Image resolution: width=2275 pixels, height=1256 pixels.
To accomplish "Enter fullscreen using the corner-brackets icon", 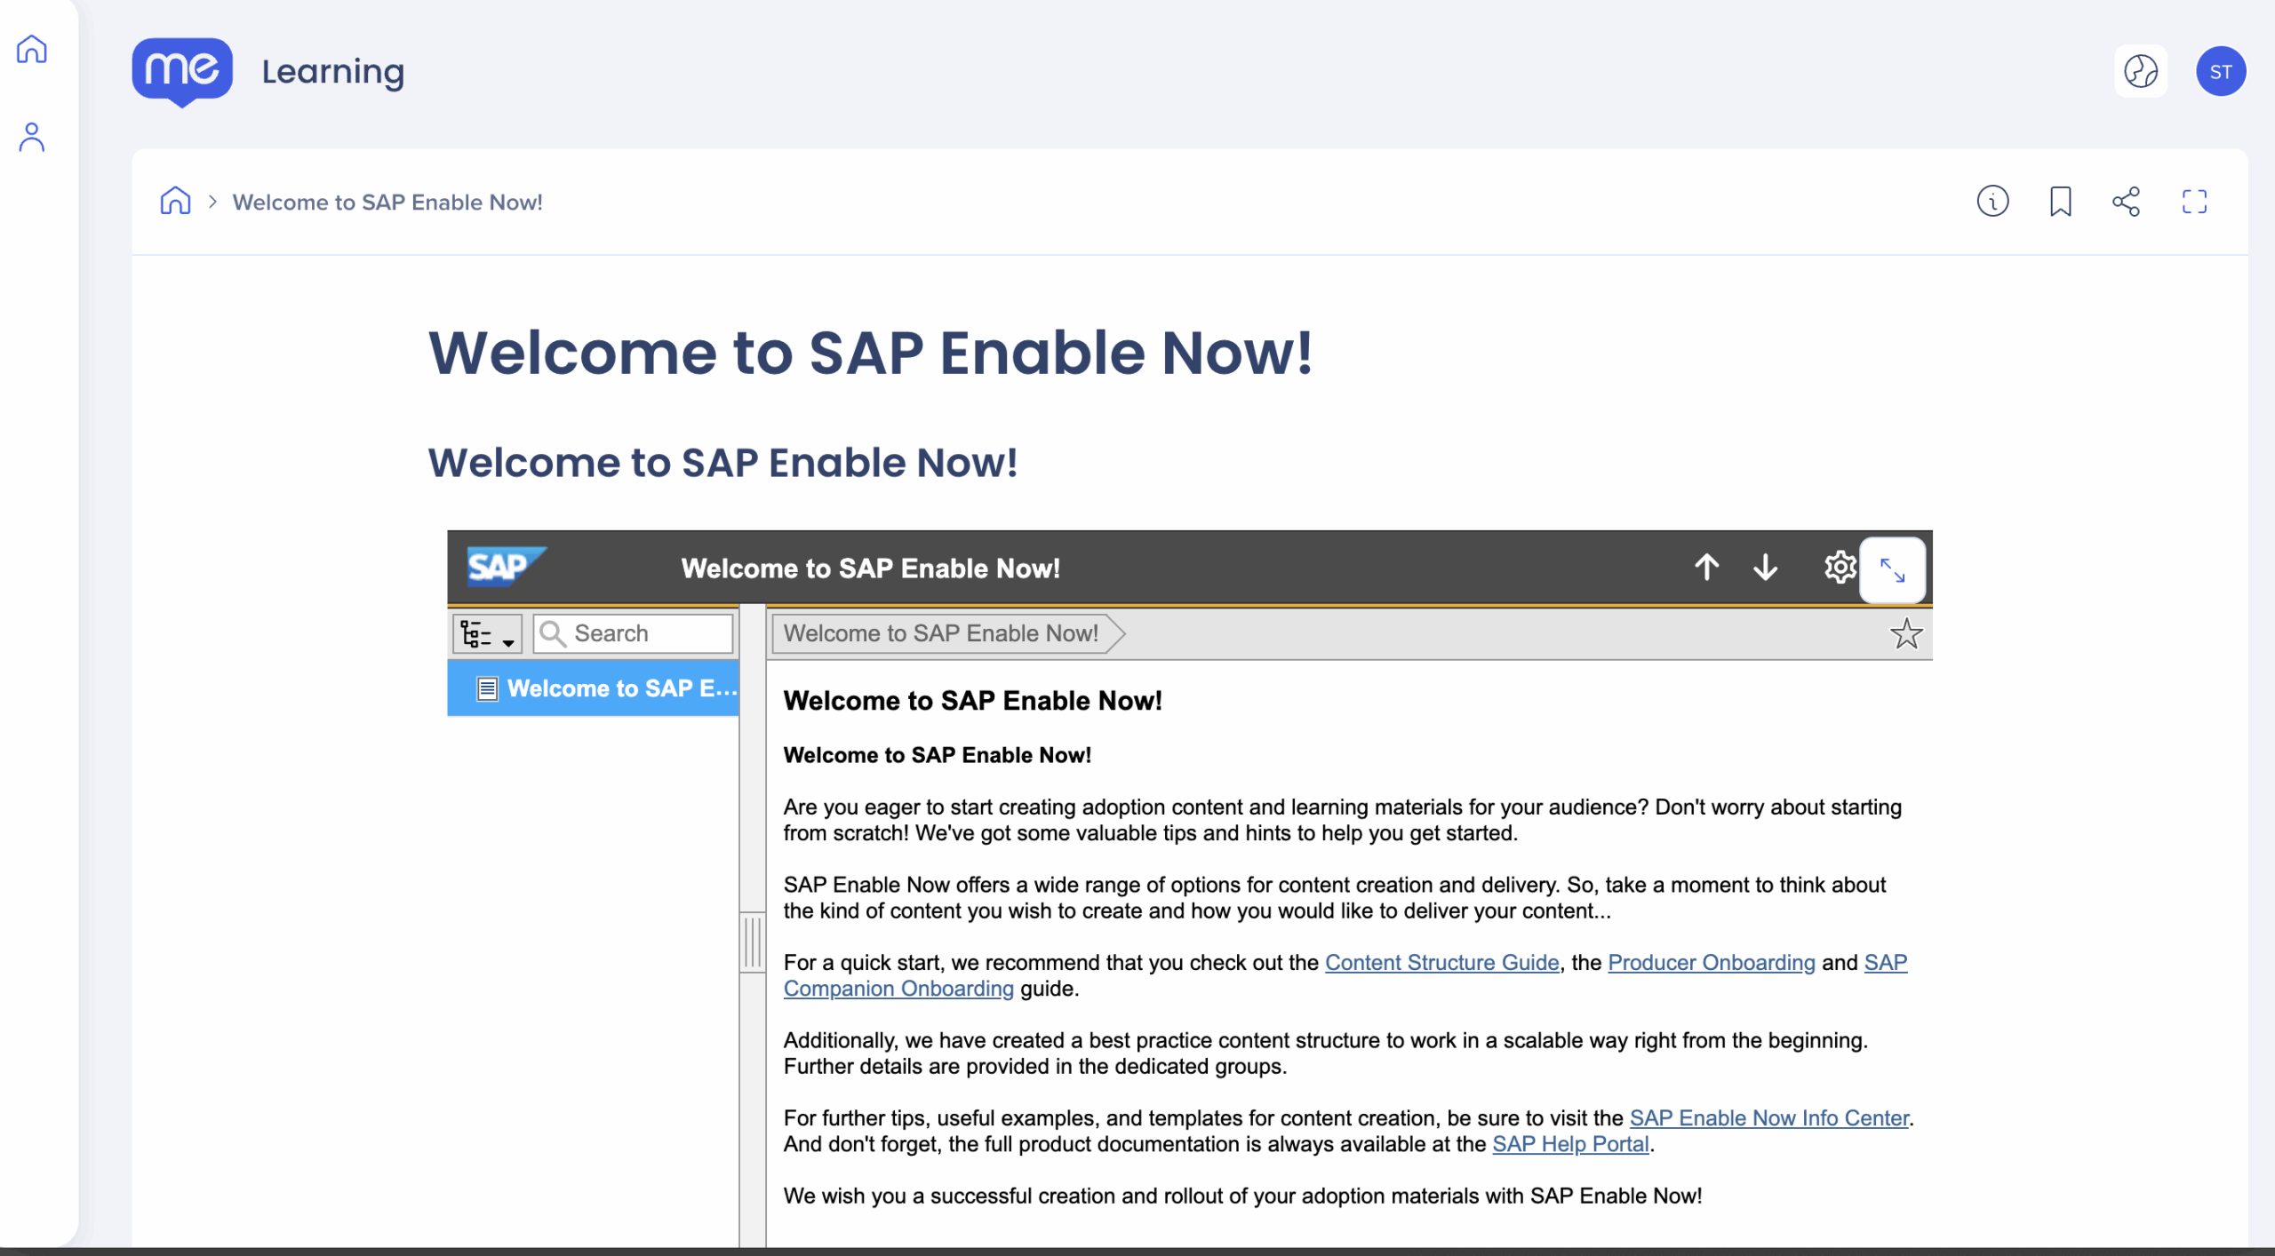I will click(x=2194, y=202).
